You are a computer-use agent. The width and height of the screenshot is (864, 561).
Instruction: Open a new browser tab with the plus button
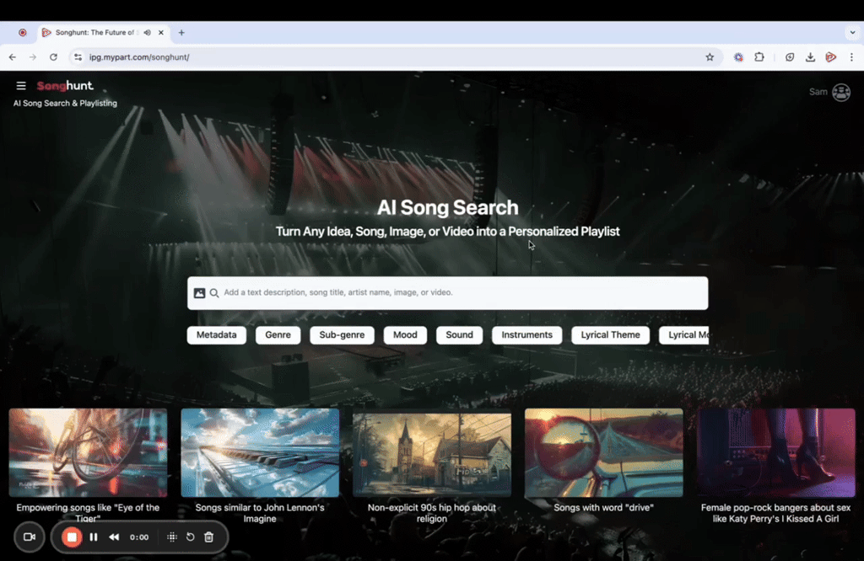click(181, 32)
